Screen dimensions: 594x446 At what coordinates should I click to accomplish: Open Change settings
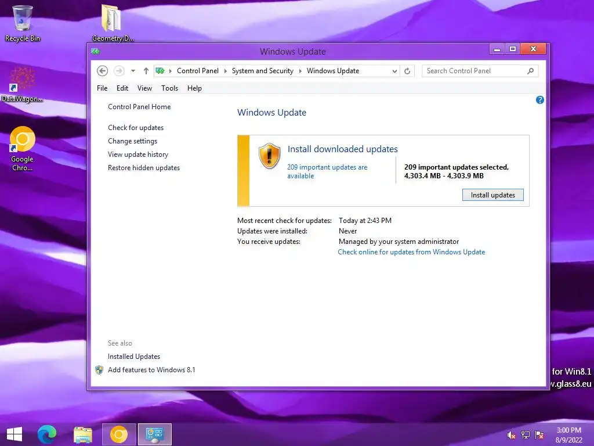pyautogui.click(x=133, y=141)
